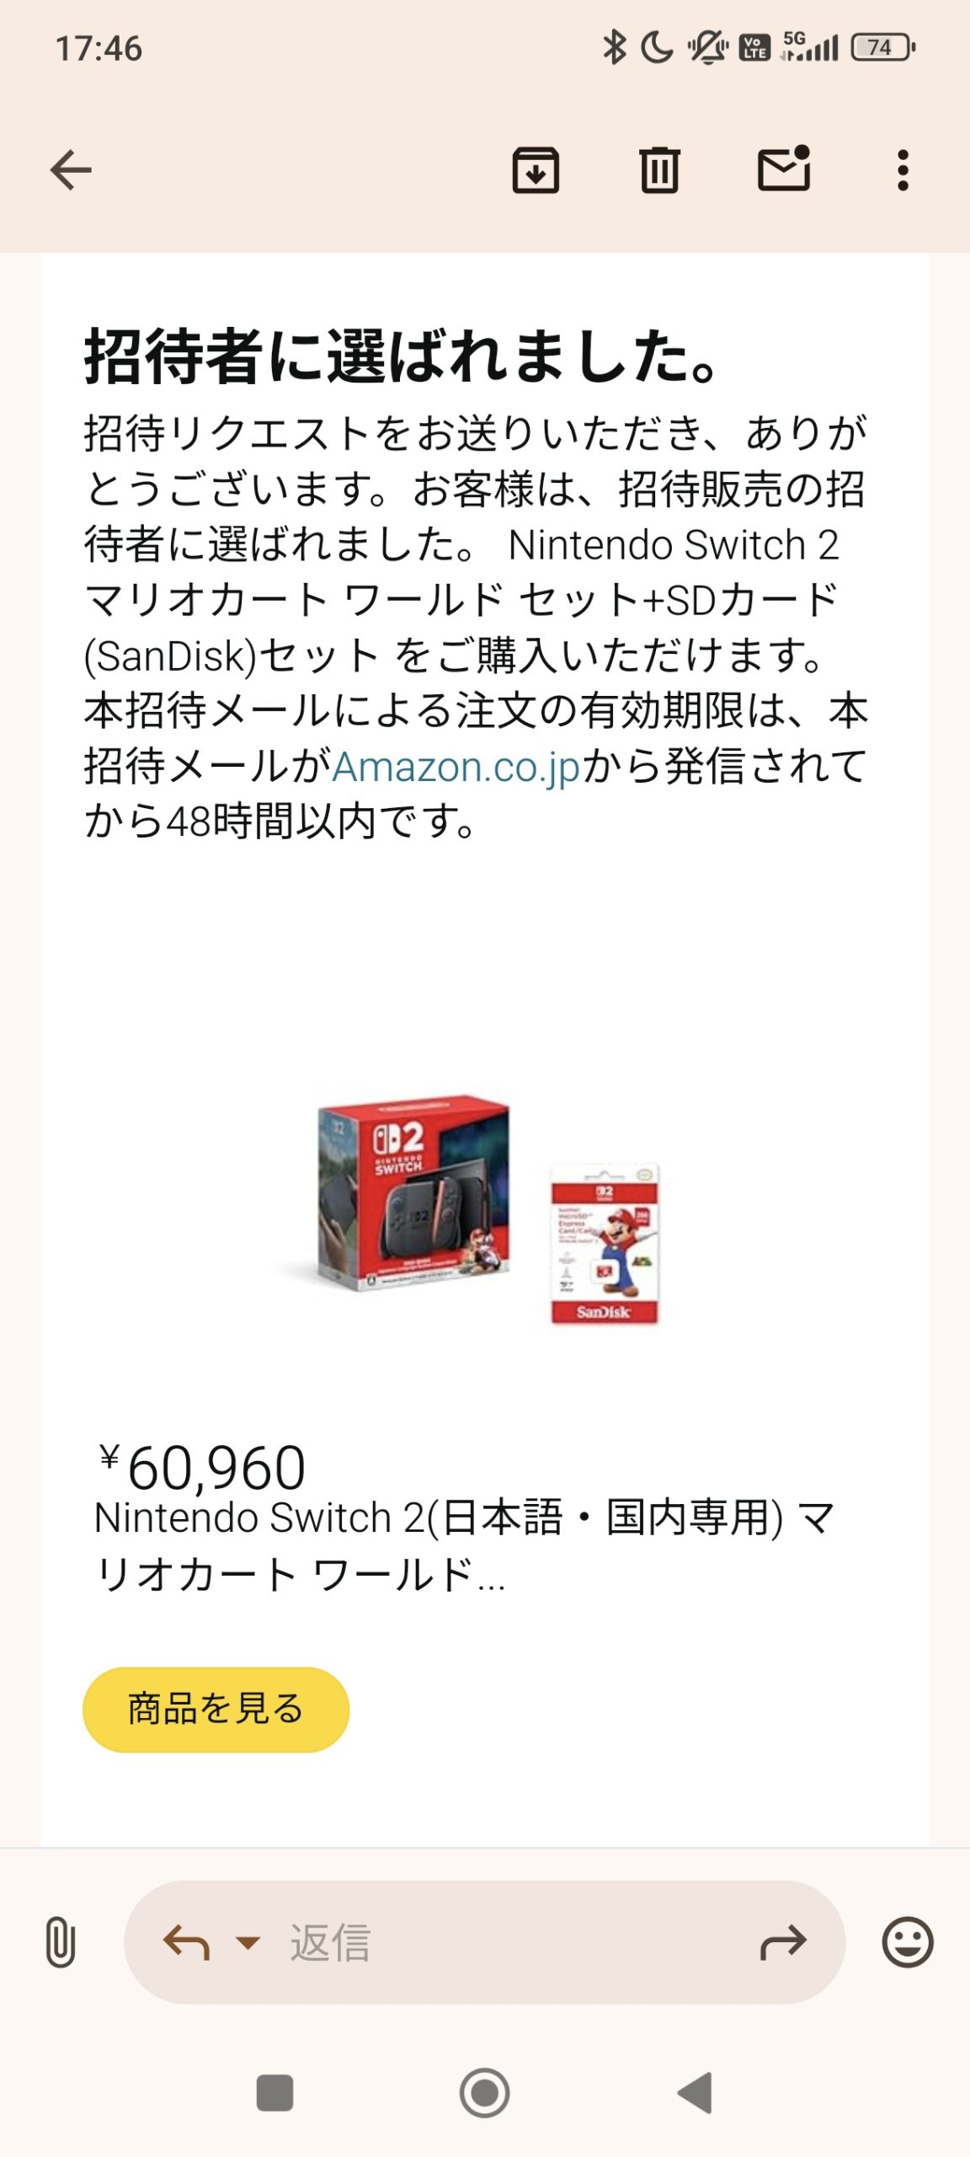The width and height of the screenshot is (970, 2157).
Task: Tap Android home circle button
Action: click(484, 2093)
